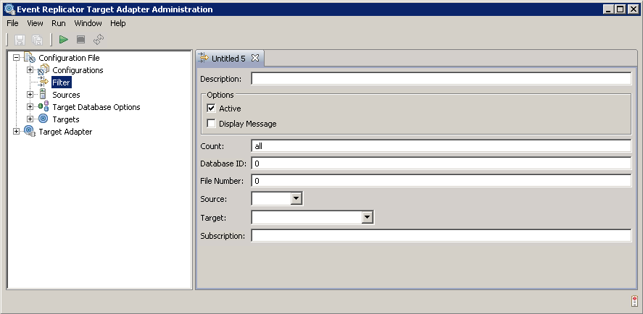Enable the Display Message checkbox

pos(212,124)
